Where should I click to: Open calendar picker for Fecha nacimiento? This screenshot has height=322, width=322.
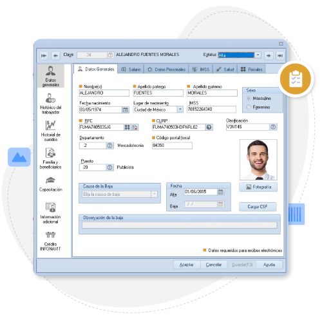pos(126,109)
